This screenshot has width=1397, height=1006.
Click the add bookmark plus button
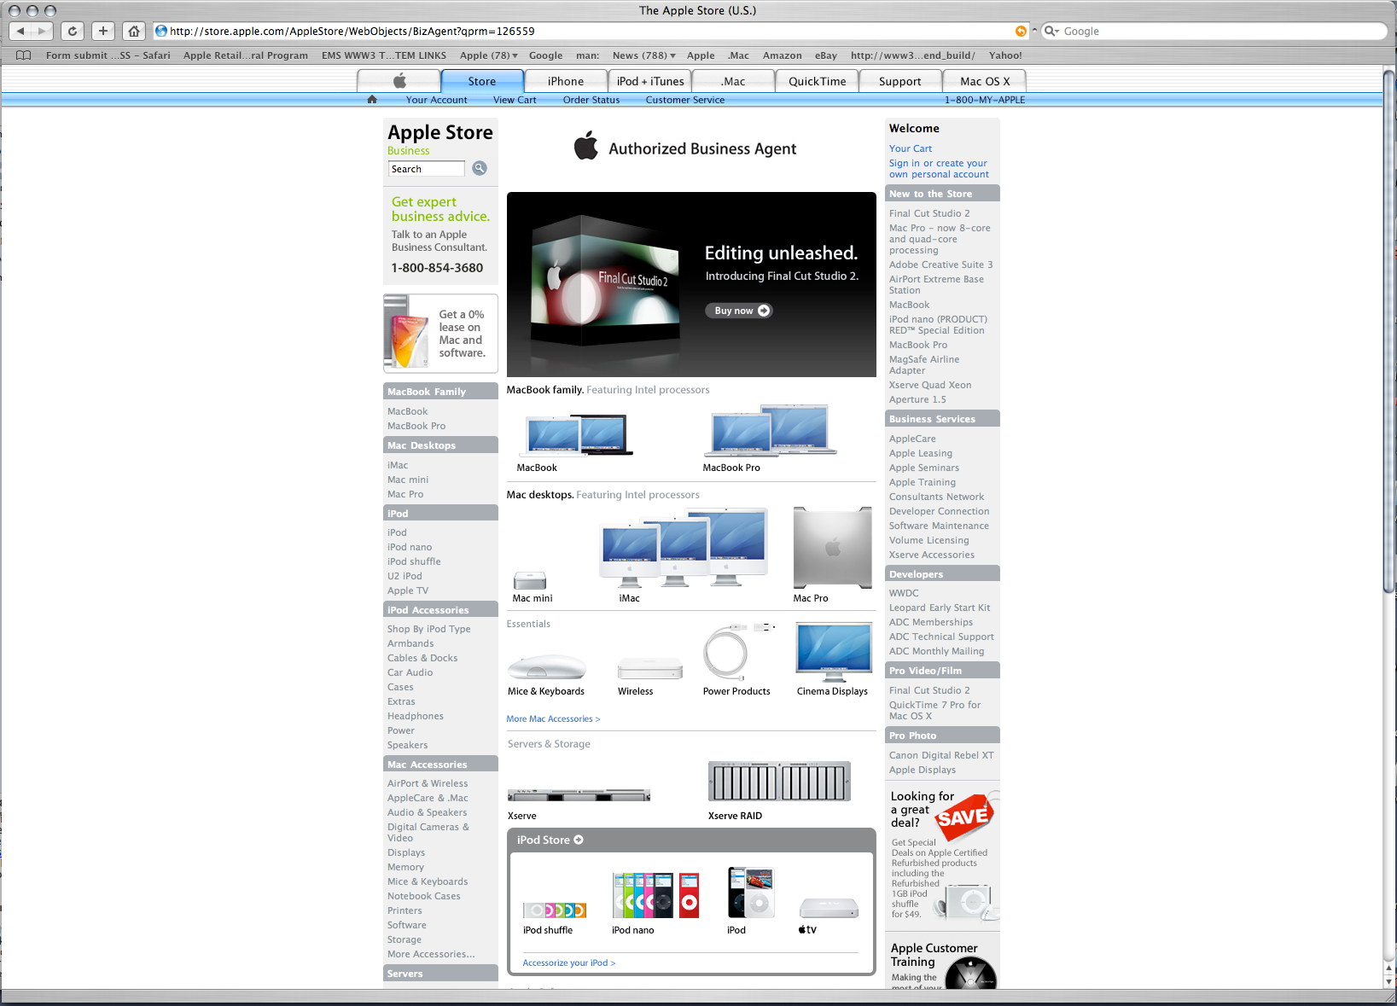pyautogui.click(x=103, y=31)
